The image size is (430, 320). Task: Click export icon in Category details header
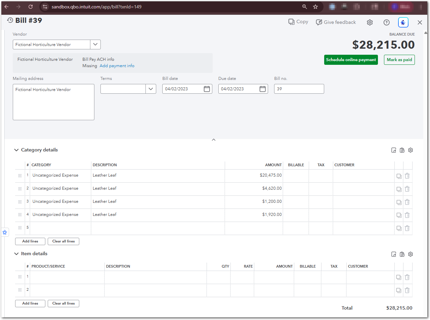(394, 150)
